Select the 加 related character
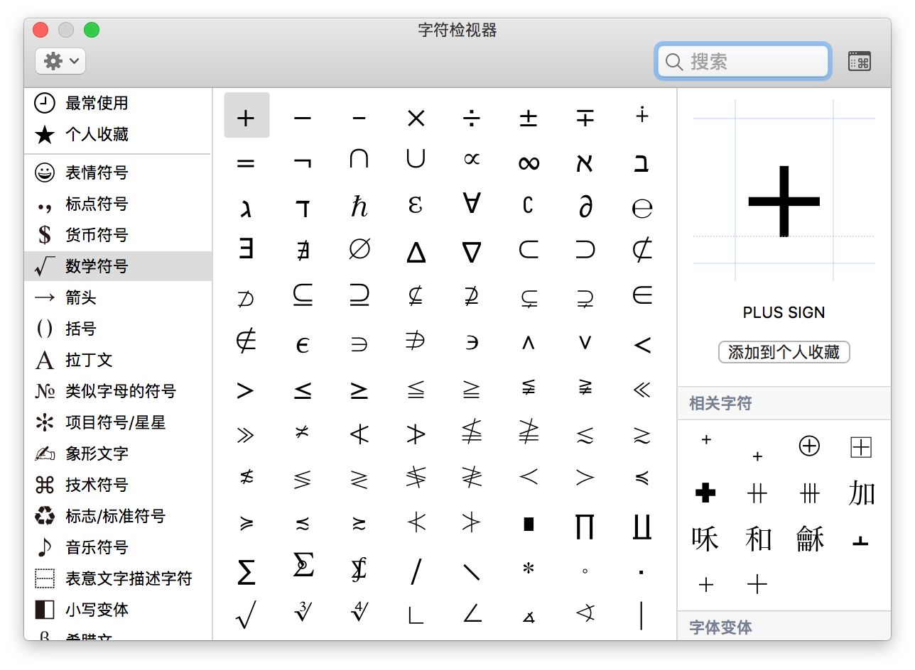The width and height of the screenshot is (915, 670). [861, 493]
